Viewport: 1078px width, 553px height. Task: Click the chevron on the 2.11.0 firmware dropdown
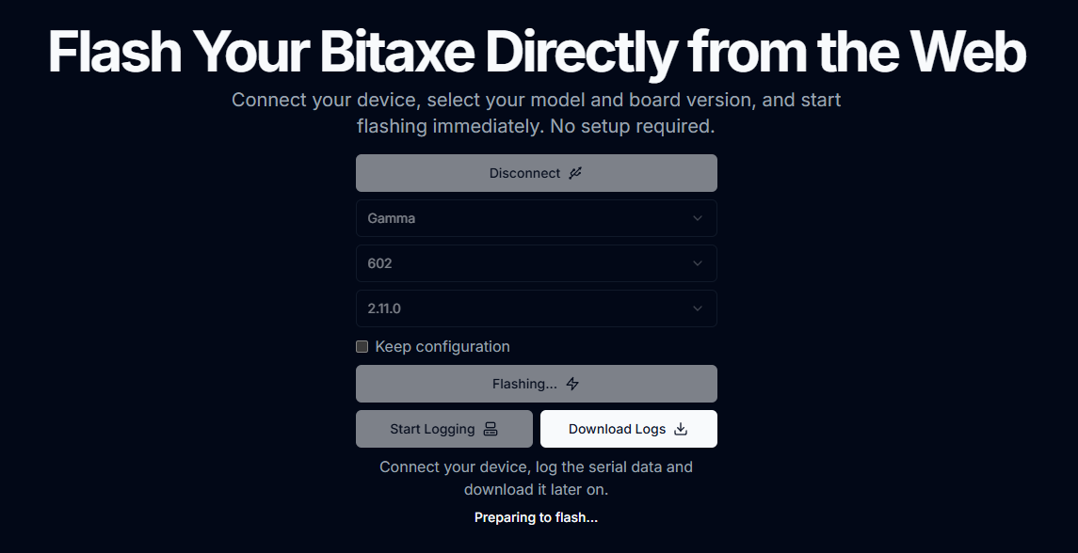(698, 308)
